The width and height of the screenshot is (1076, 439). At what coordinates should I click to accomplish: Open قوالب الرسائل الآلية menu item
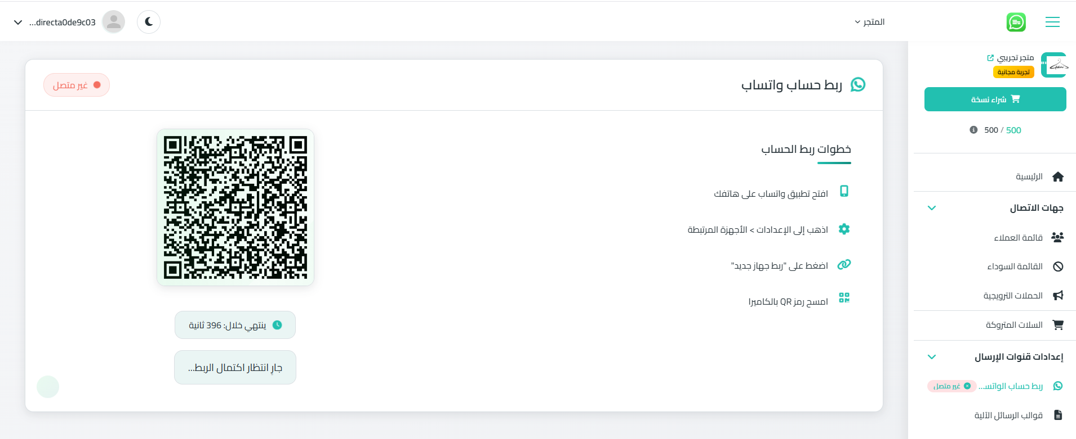click(x=1008, y=415)
